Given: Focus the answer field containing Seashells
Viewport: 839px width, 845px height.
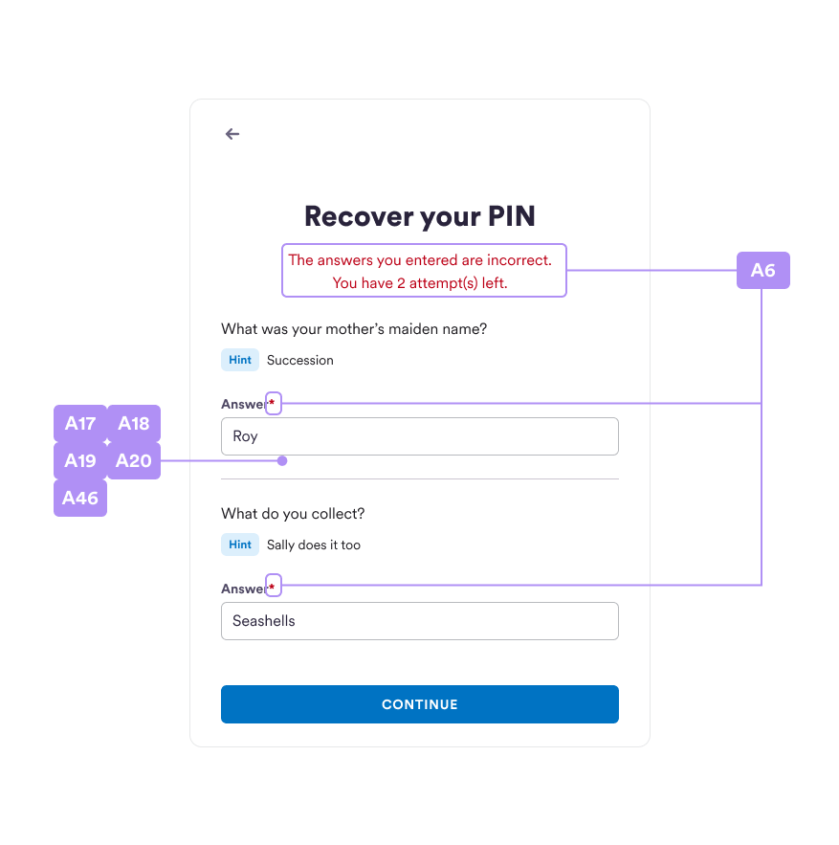Looking at the screenshot, I should coord(419,621).
